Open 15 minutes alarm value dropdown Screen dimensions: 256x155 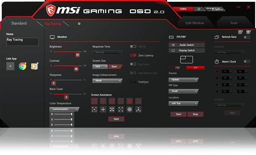[227, 71]
